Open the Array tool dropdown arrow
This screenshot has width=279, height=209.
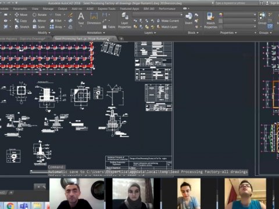coord(65,27)
